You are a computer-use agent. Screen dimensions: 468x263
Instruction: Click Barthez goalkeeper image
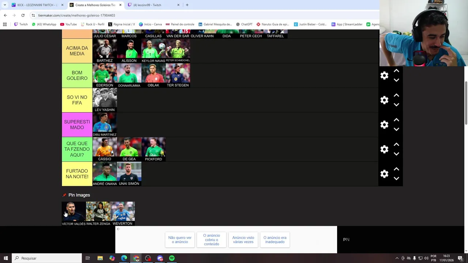point(105,51)
